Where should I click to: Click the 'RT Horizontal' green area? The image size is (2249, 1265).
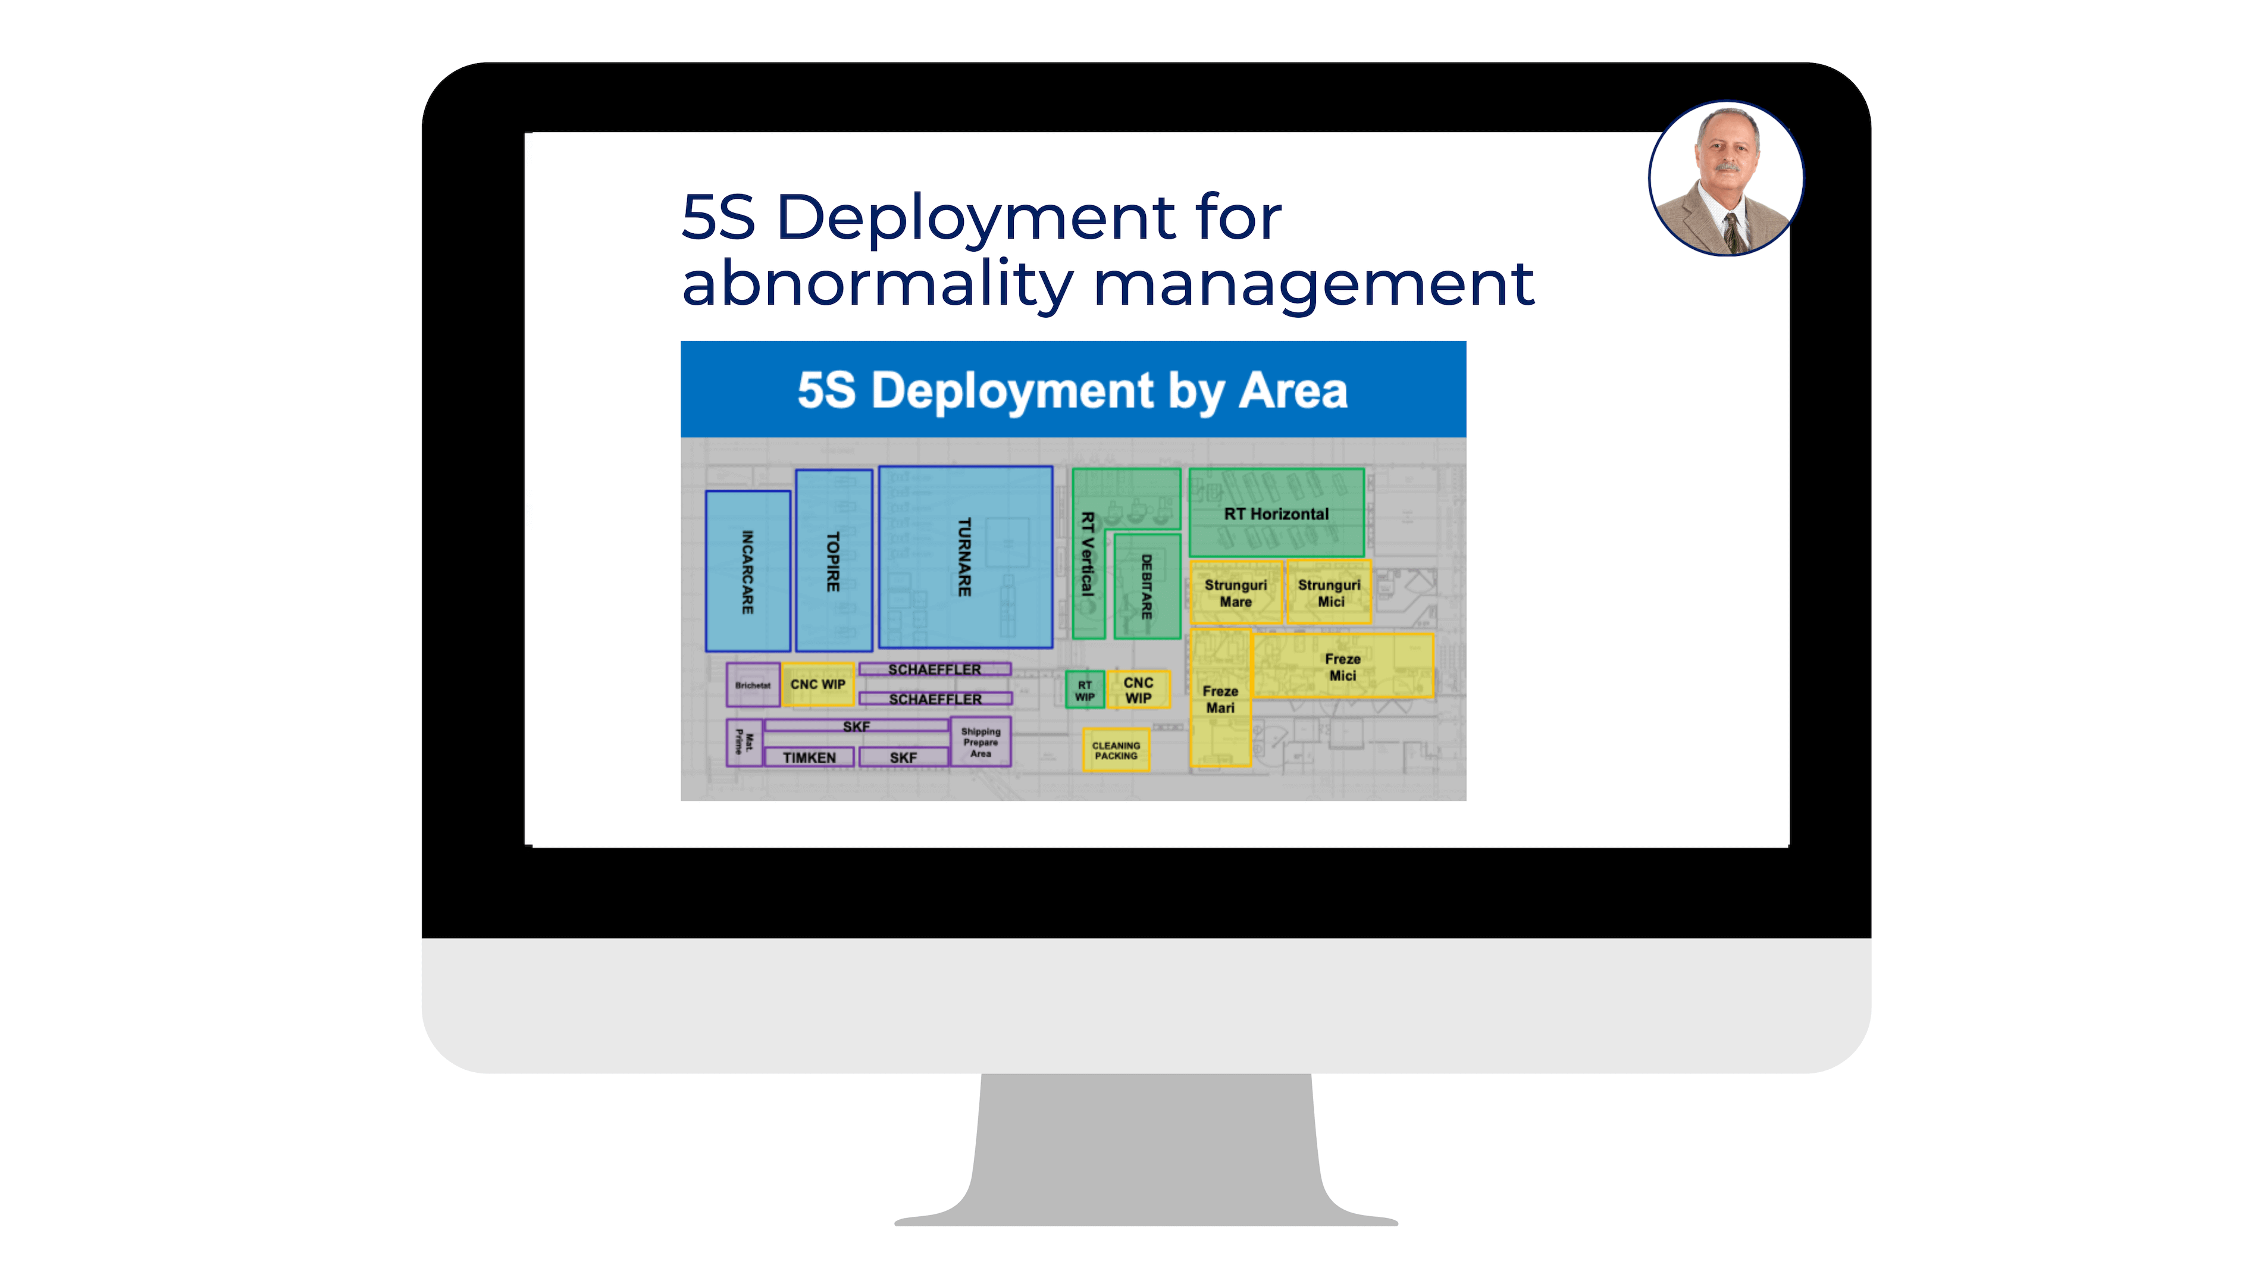click(x=1276, y=513)
